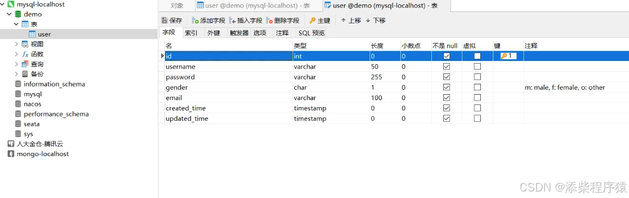Expand the 备份 backup node
Screen dimensions: 629x198
coord(16,74)
